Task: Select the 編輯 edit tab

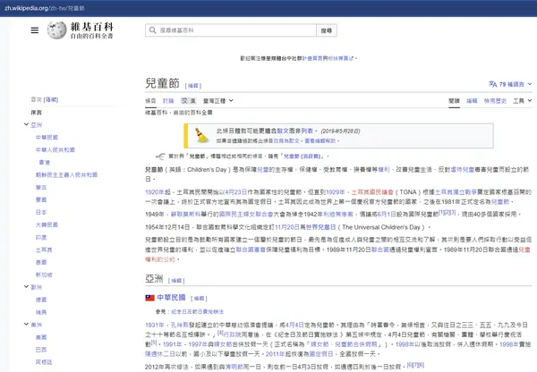Action: [x=473, y=101]
